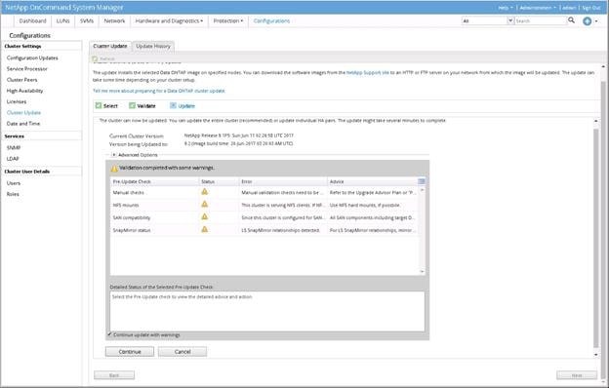The width and height of the screenshot is (609, 388).
Task: Open the dropdown arrow beside the plus icon
Action: pos(596,21)
